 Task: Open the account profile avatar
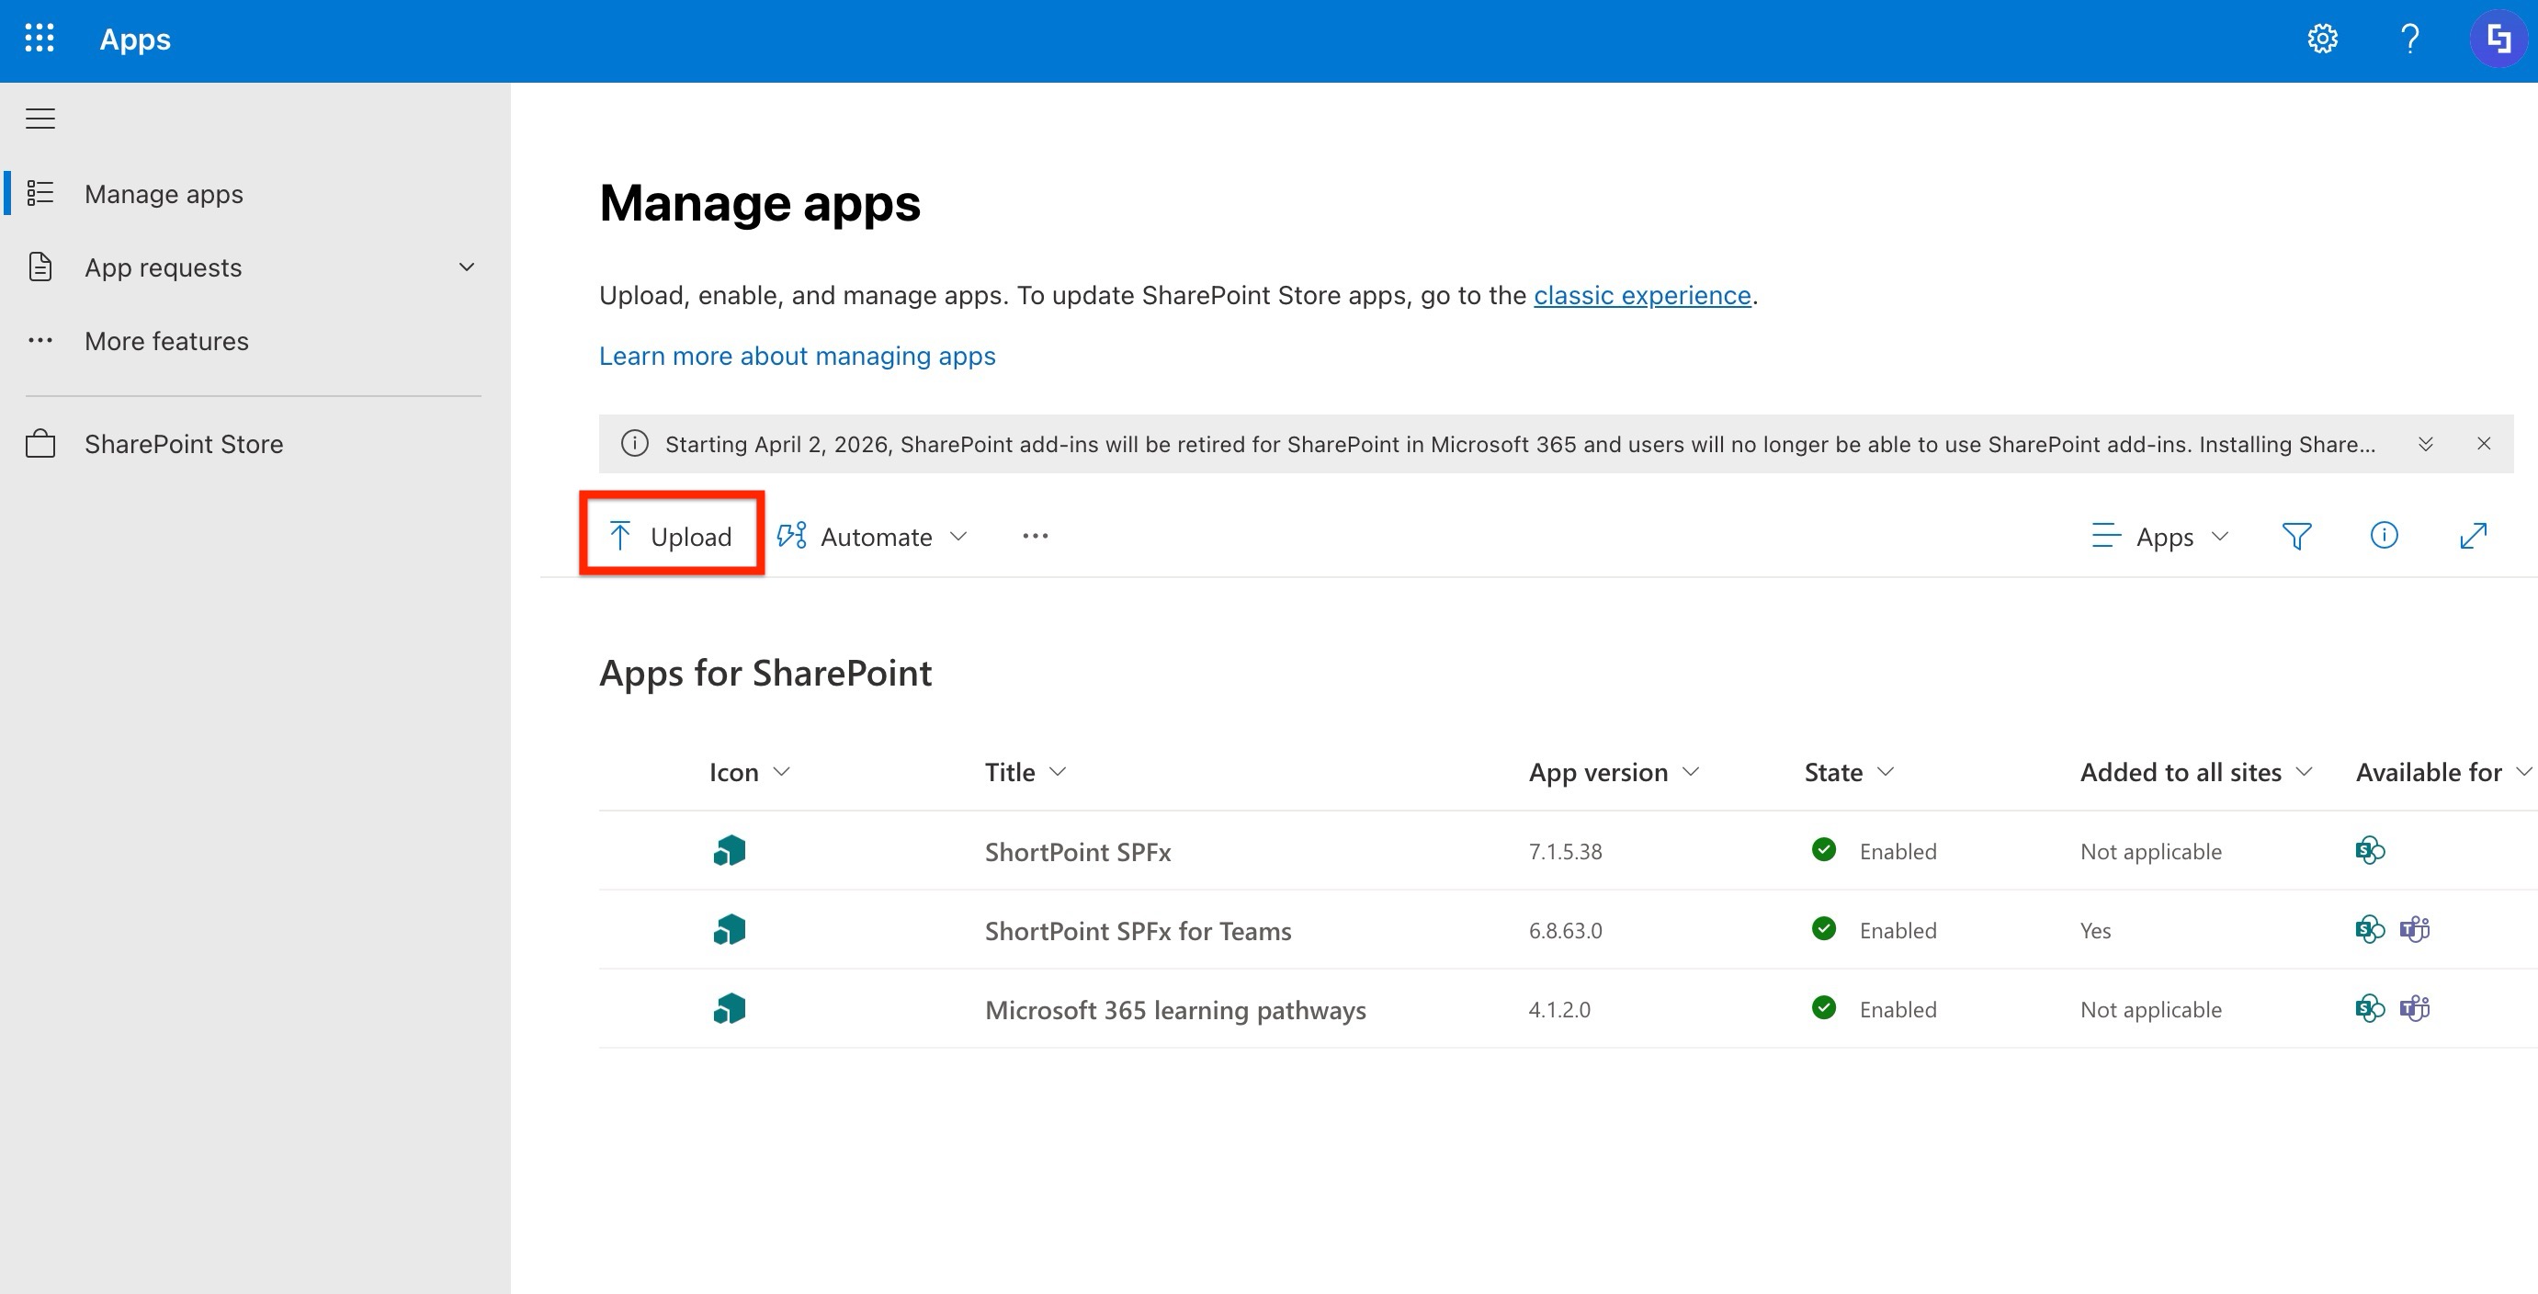(x=2498, y=40)
